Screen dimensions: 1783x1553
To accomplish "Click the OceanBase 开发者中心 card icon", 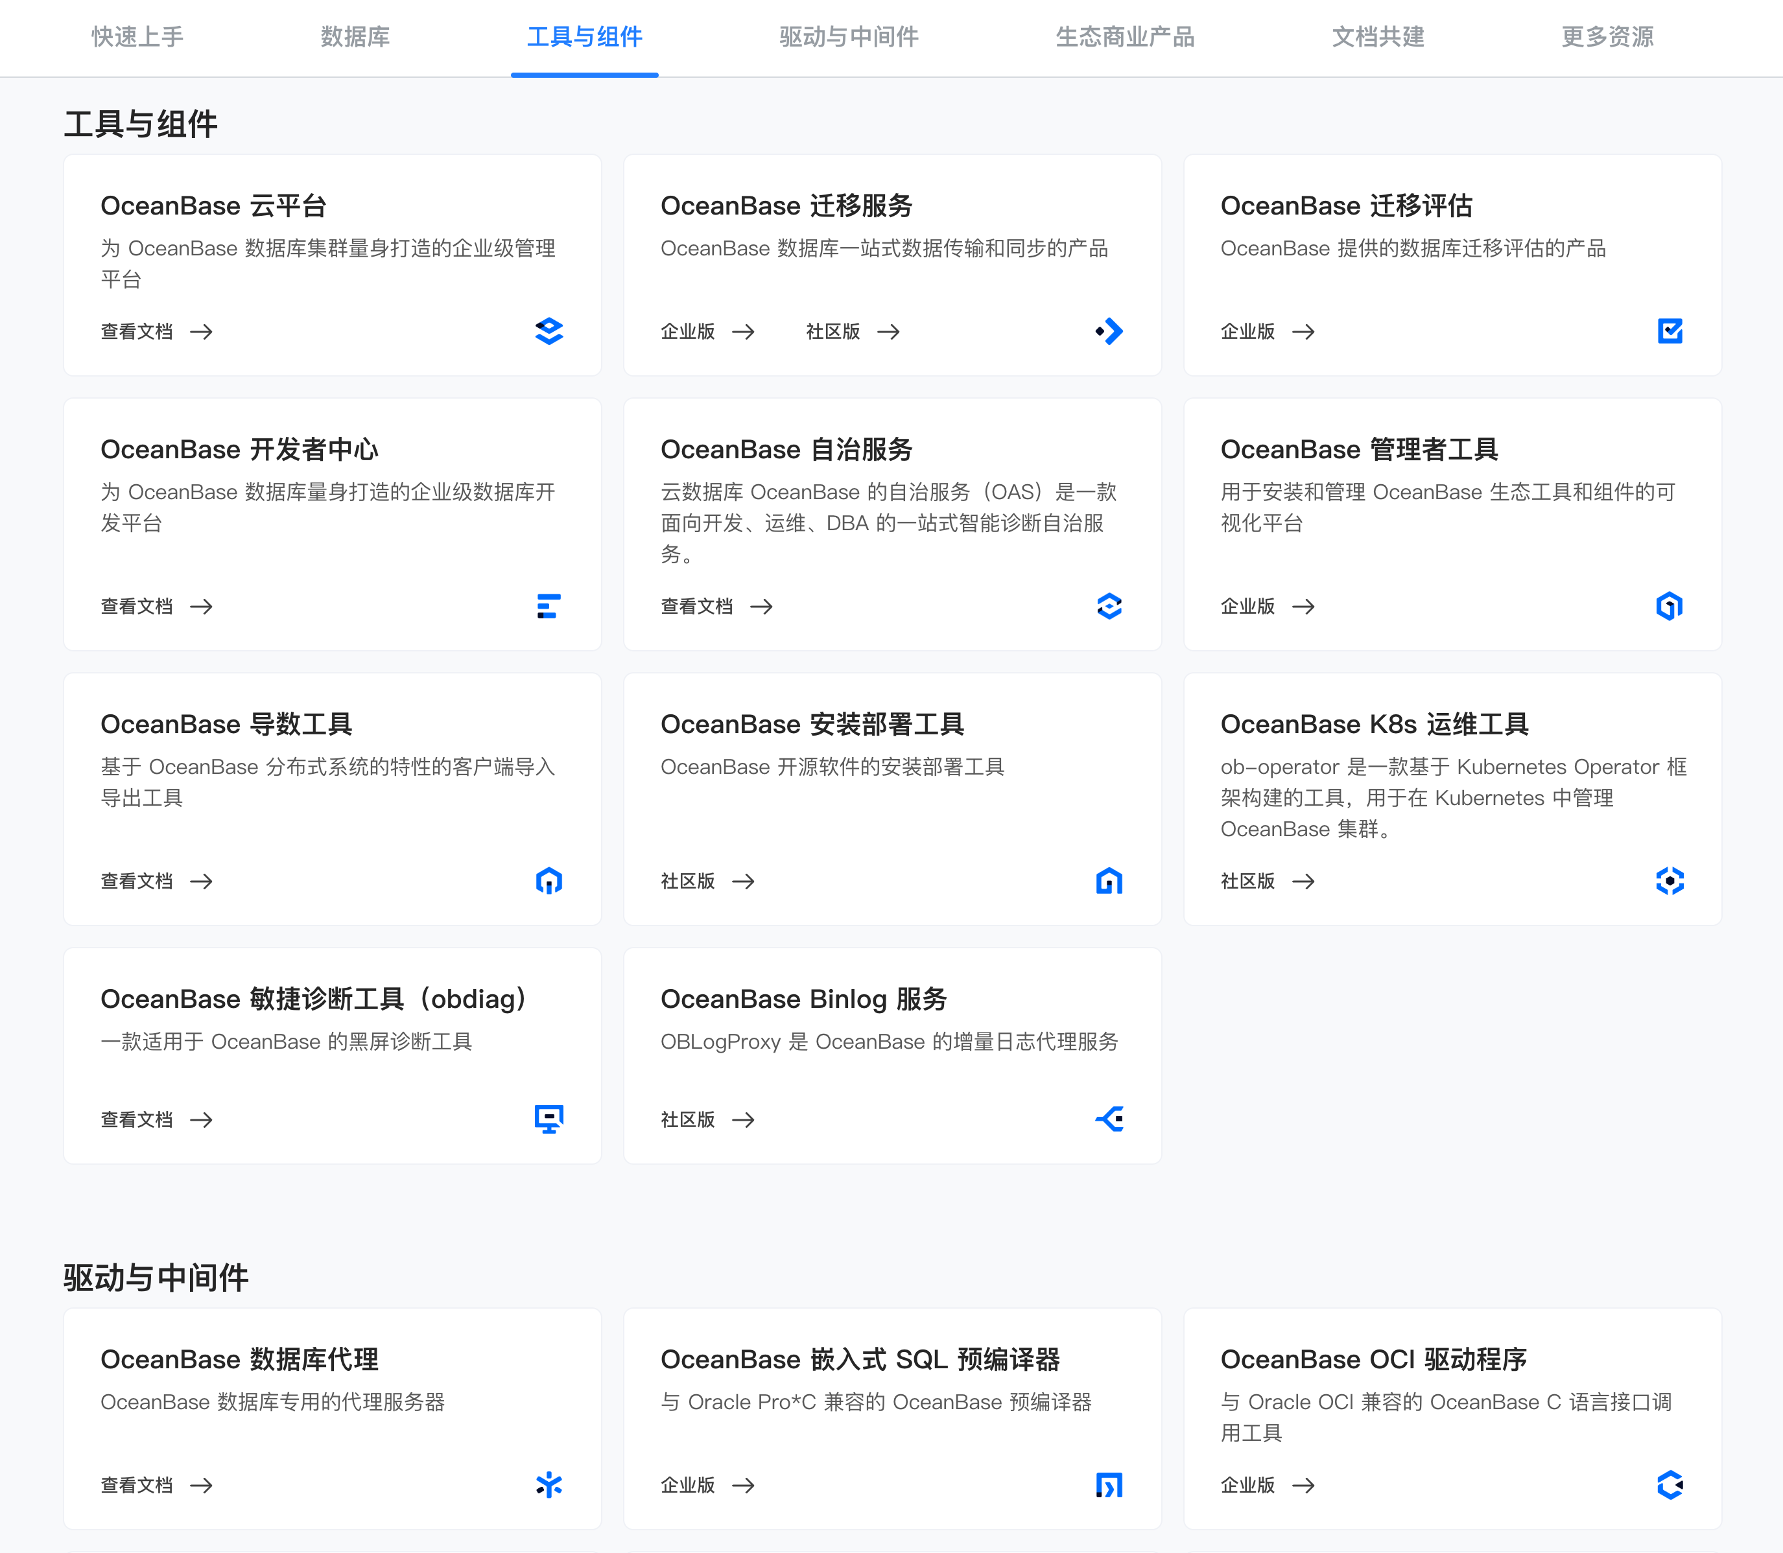I will pos(549,606).
